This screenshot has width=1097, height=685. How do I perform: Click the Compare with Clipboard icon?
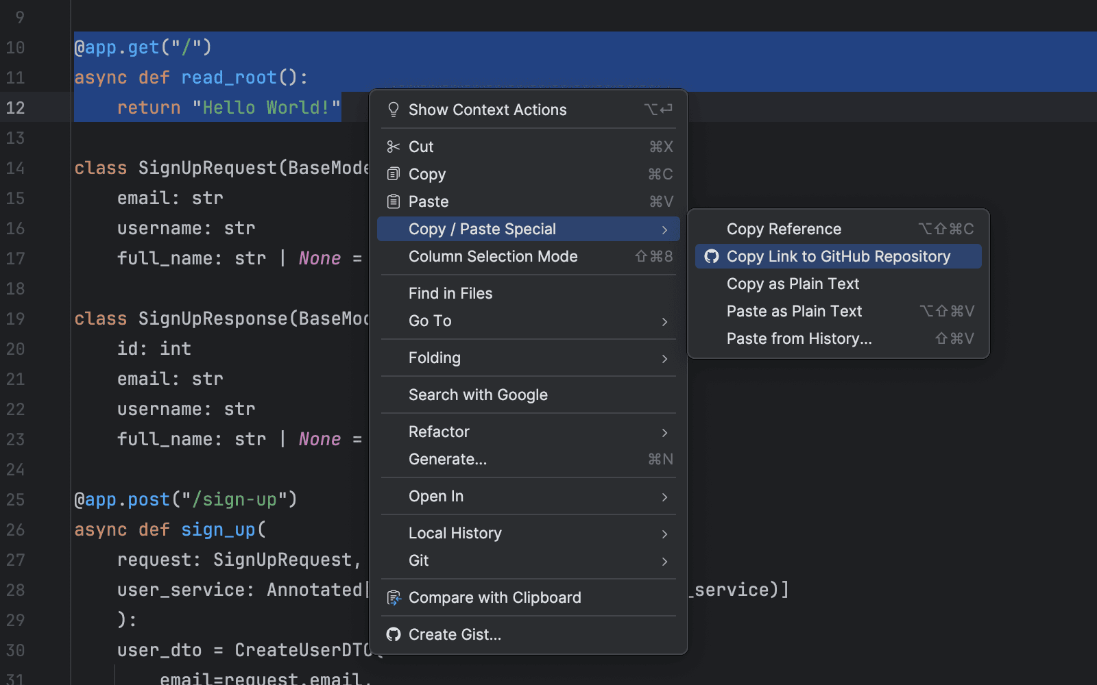tap(393, 597)
